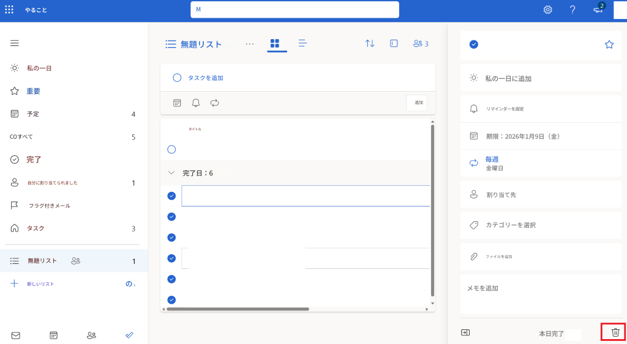The height and width of the screenshot is (344, 627).
Task: Collapse the 完了日：6 group chevron
Action: 171,173
